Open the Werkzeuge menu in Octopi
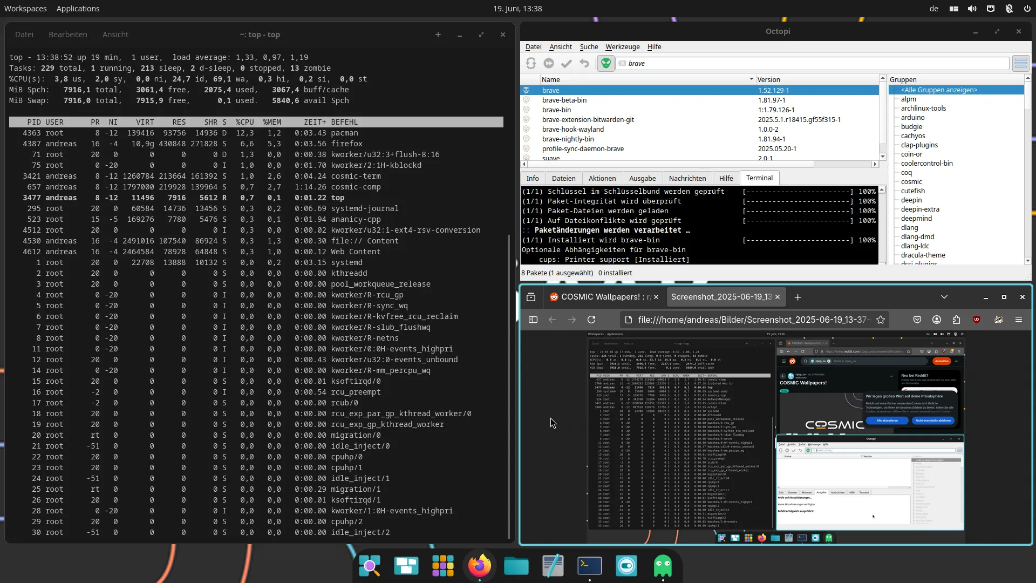This screenshot has height=583, width=1036. [622, 47]
